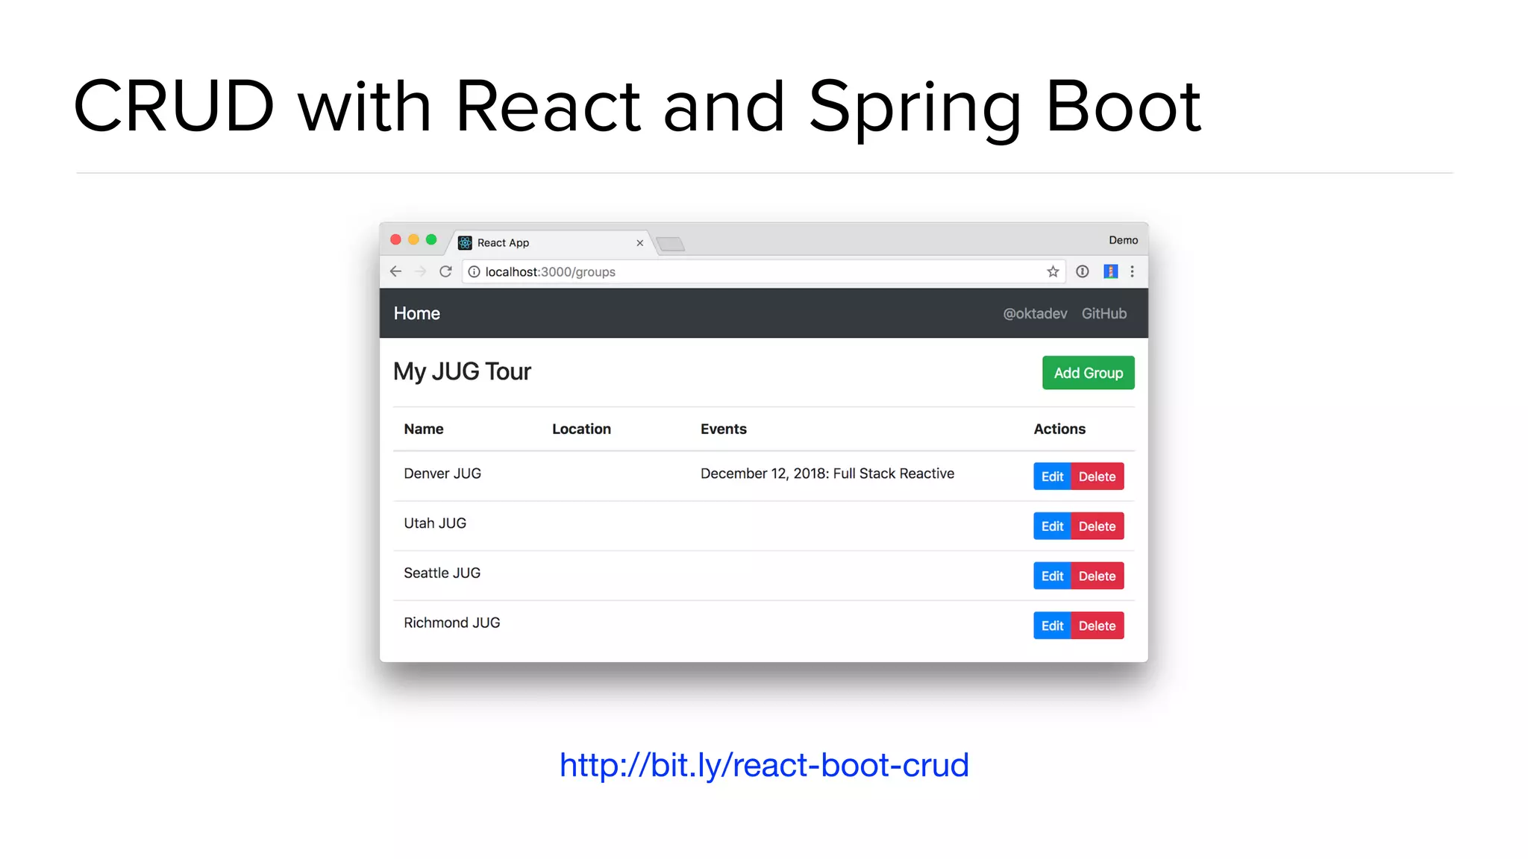Click the Demo profile label
The height and width of the screenshot is (859, 1528).
tap(1123, 240)
